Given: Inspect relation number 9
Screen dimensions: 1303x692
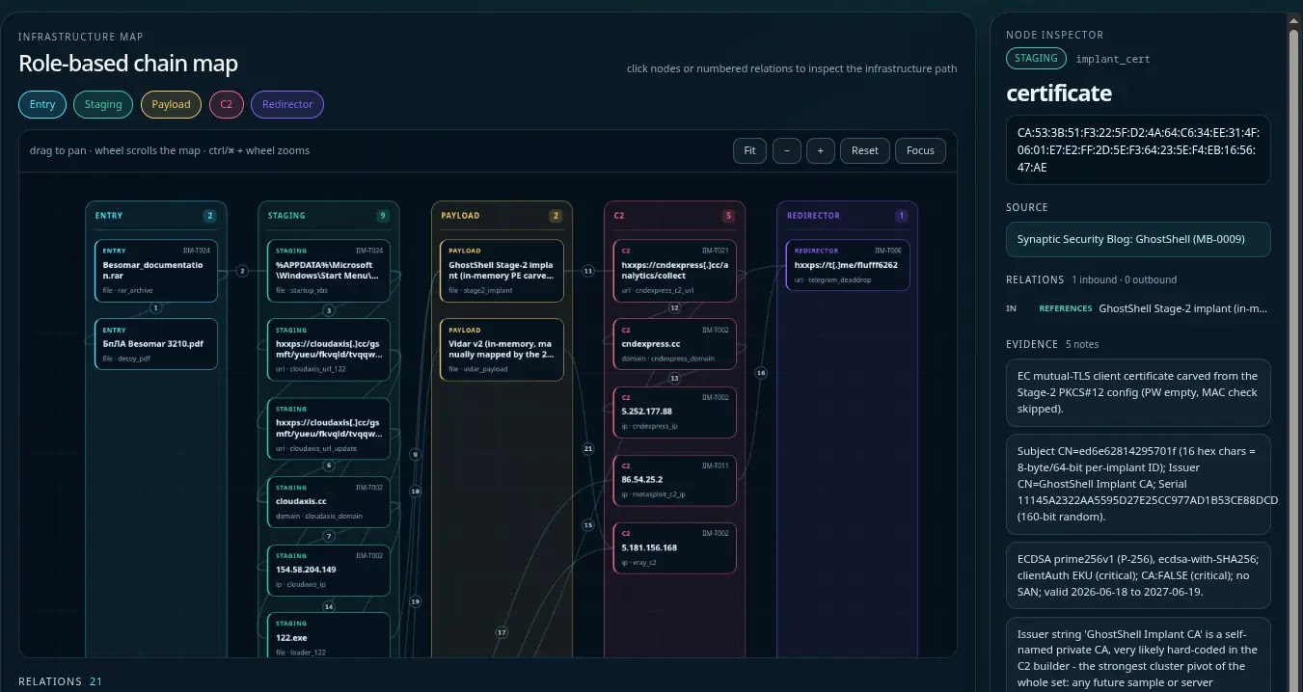Looking at the screenshot, I should tap(416, 454).
